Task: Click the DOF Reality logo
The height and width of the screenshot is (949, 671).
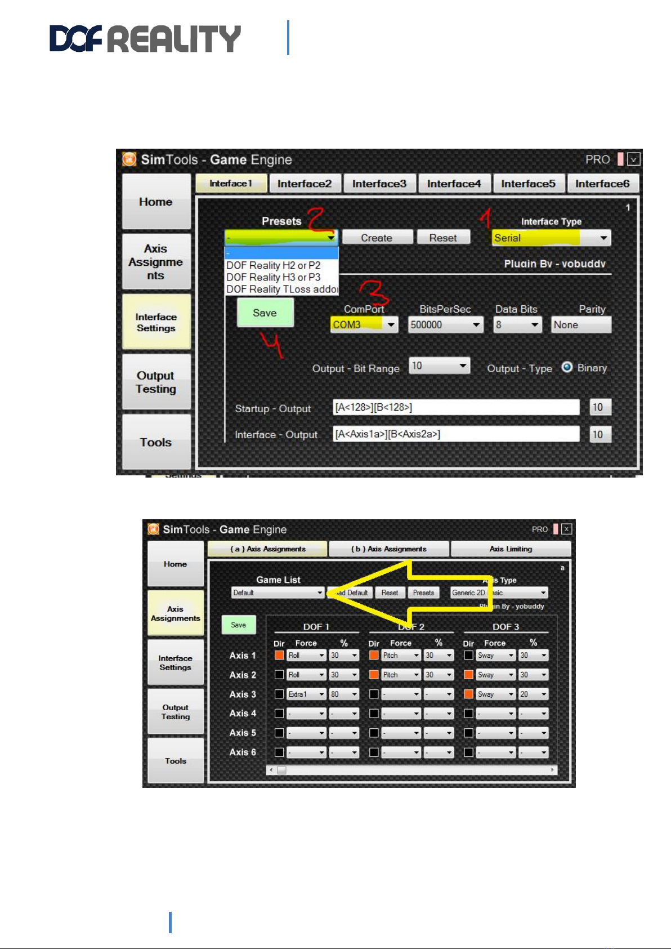Action: pos(145,38)
